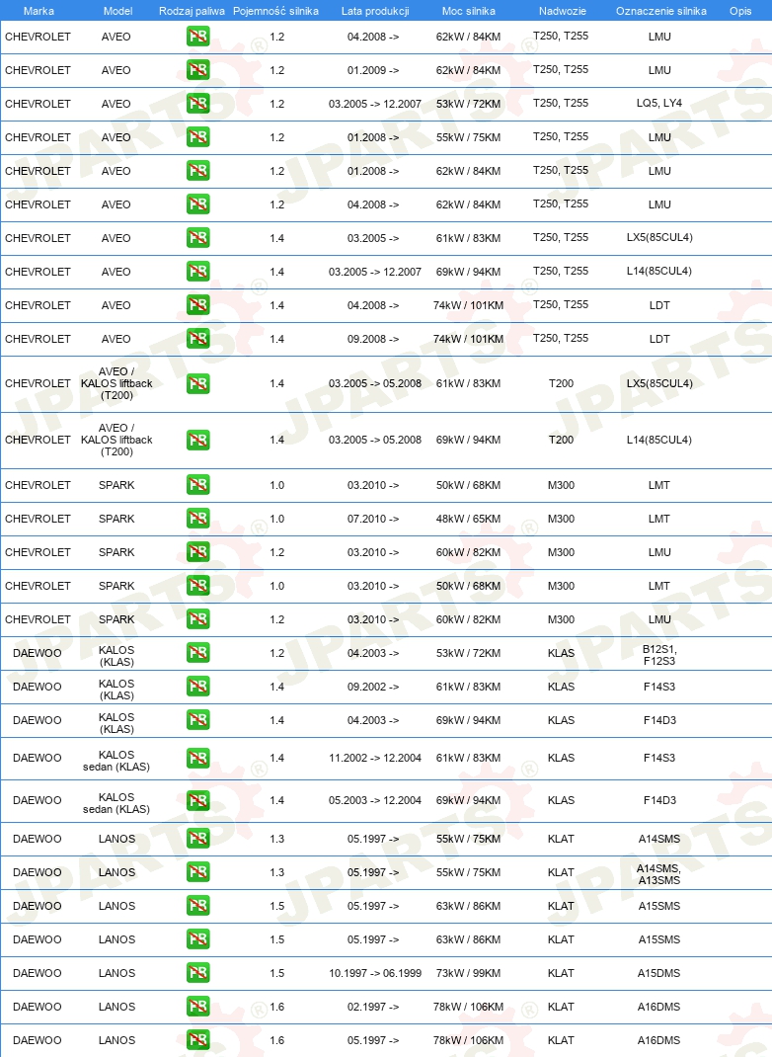Click fuel icon in LANOS A14SMS, A13SMS row
This screenshot has width=772, height=1057.
pyautogui.click(x=198, y=872)
